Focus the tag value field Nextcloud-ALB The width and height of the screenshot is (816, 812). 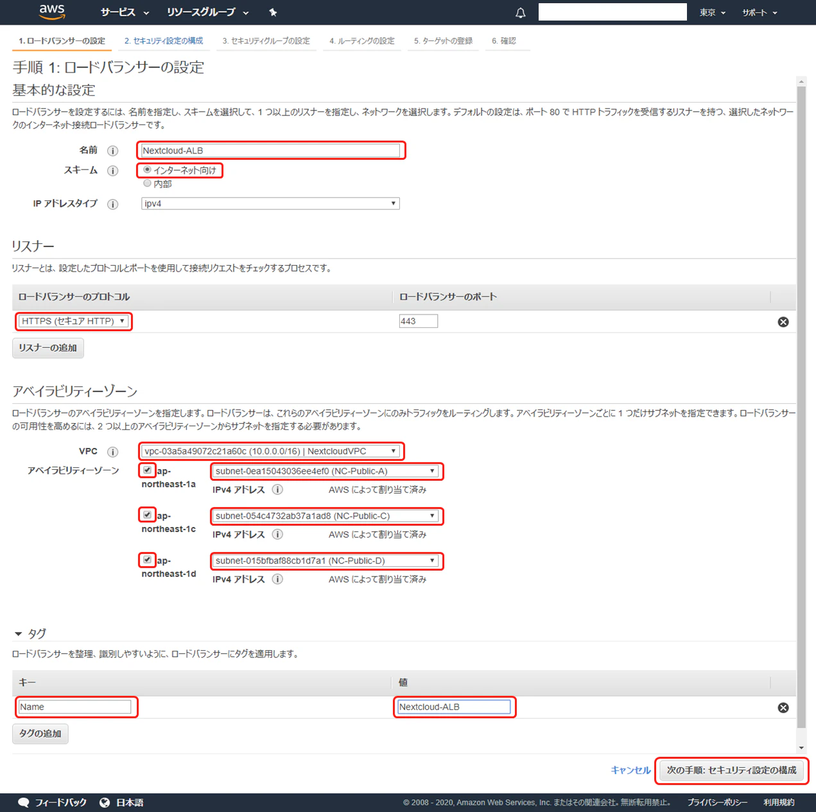click(x=454, y=707)
